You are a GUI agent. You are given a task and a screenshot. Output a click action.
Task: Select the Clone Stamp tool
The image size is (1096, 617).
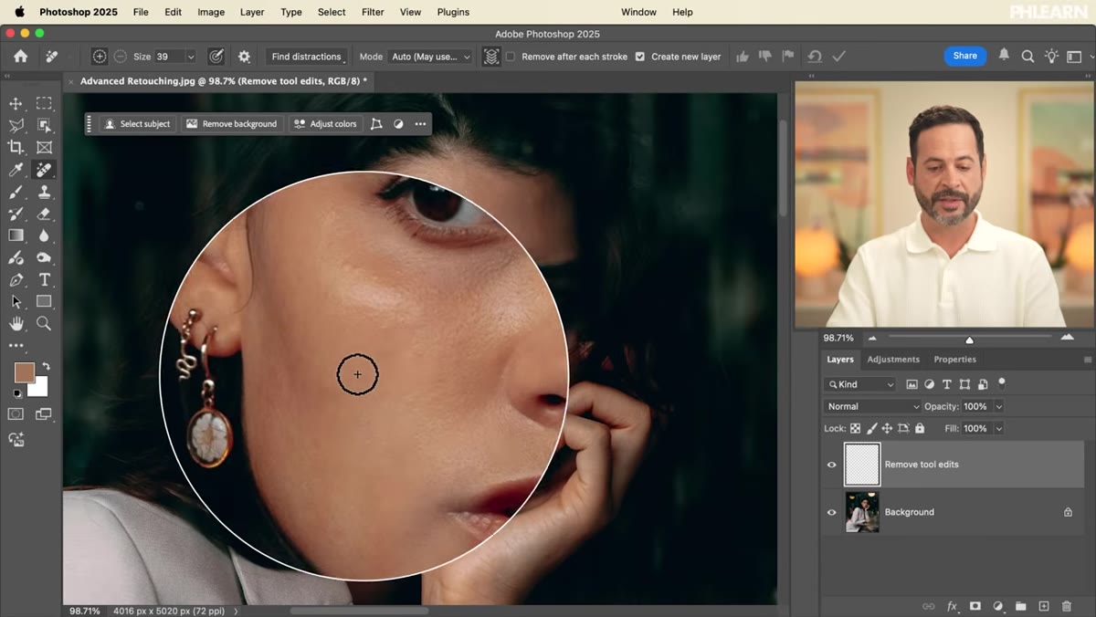(44, 192)
